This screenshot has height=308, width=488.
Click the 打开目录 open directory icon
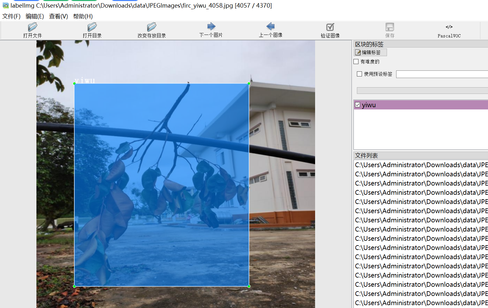[x=92, y=27]
